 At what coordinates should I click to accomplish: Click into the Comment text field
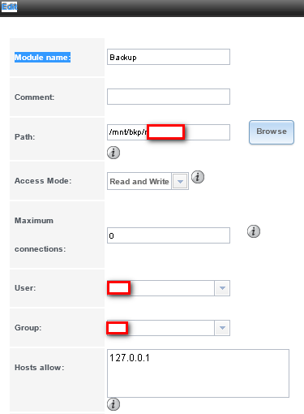[169, 97]
